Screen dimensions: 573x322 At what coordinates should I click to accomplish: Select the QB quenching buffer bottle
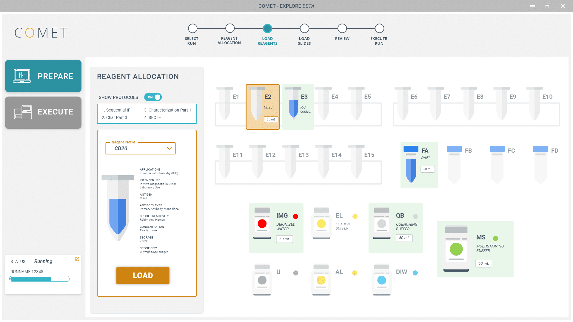click(x=381, y=224)
